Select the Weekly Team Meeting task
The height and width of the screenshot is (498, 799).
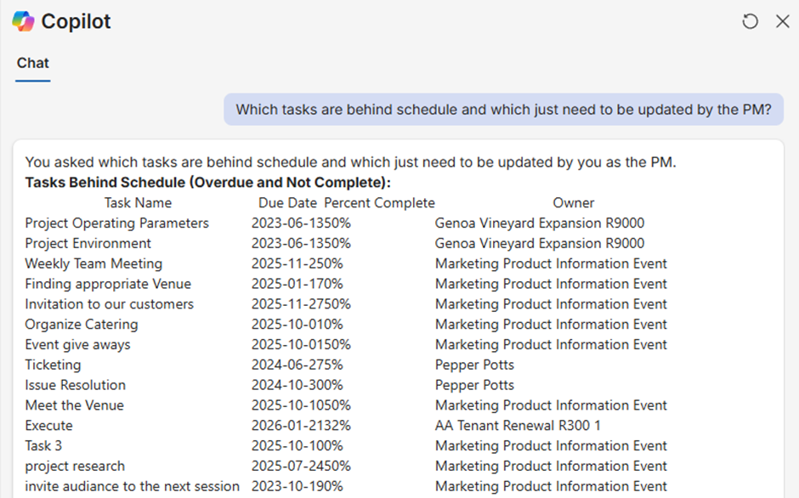[93, 263]
